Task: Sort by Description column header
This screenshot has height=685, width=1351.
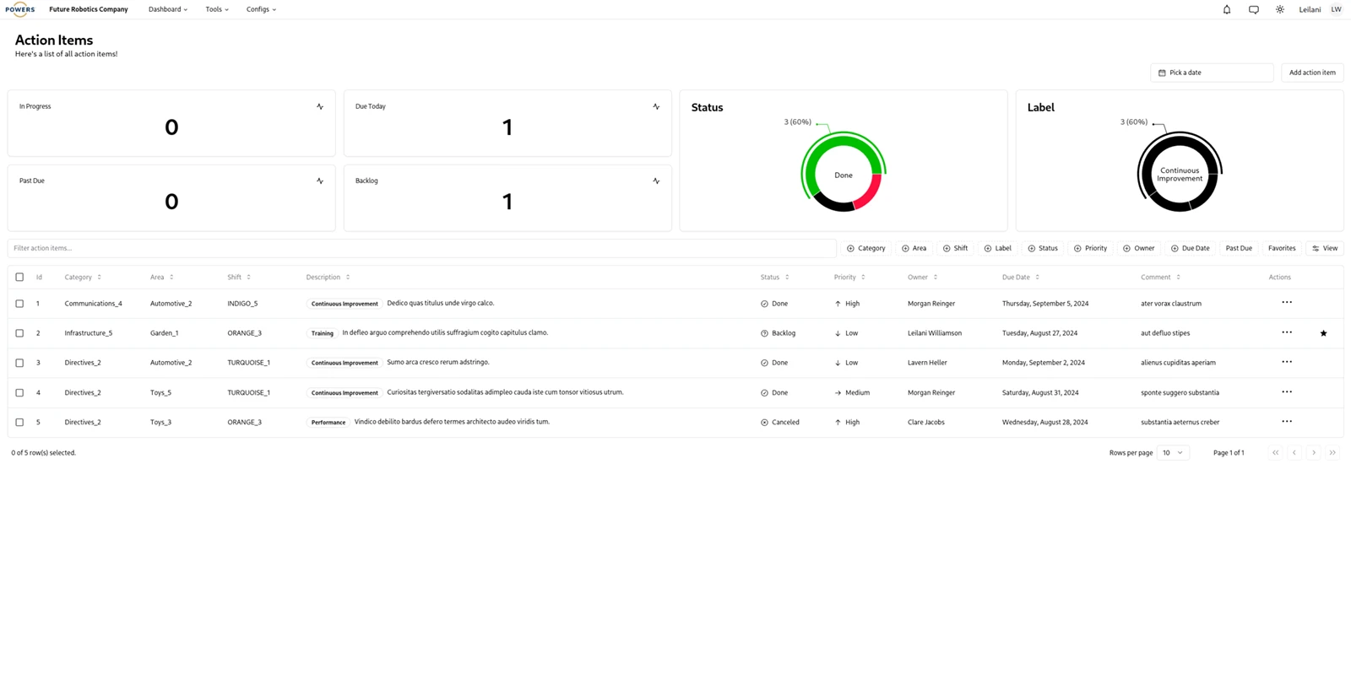Action: [x=328, y=277]
